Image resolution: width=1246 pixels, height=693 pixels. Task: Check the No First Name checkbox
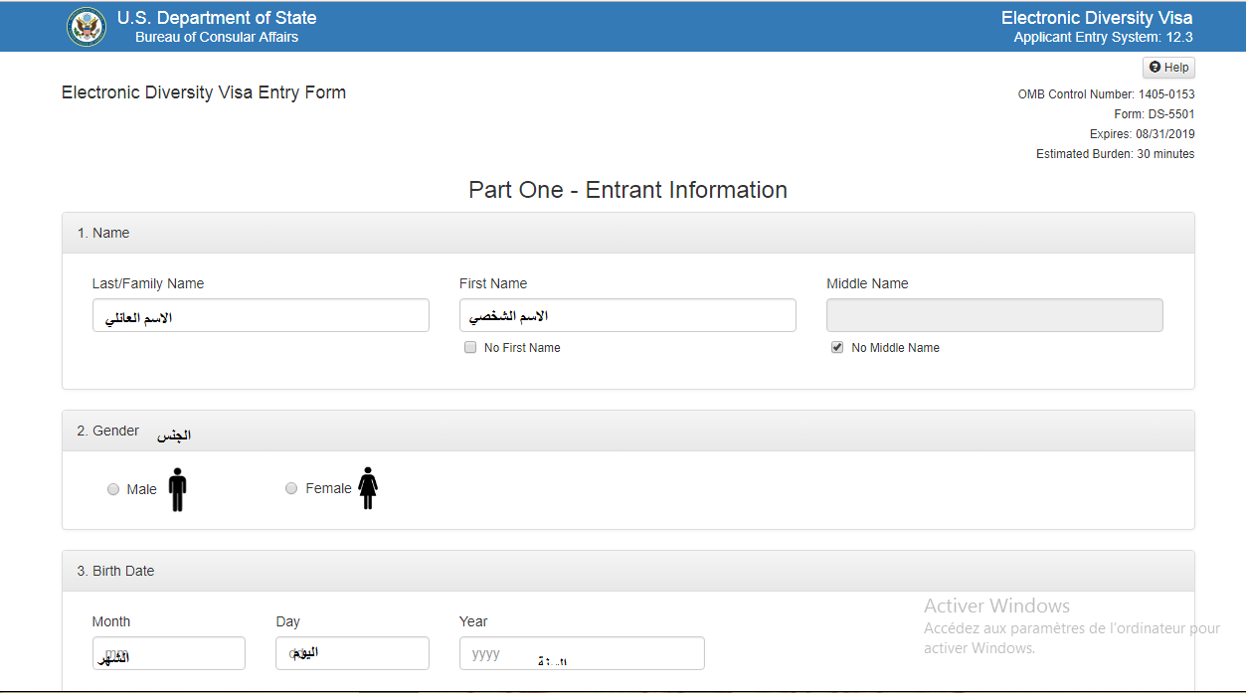click(x=470, y=348)
